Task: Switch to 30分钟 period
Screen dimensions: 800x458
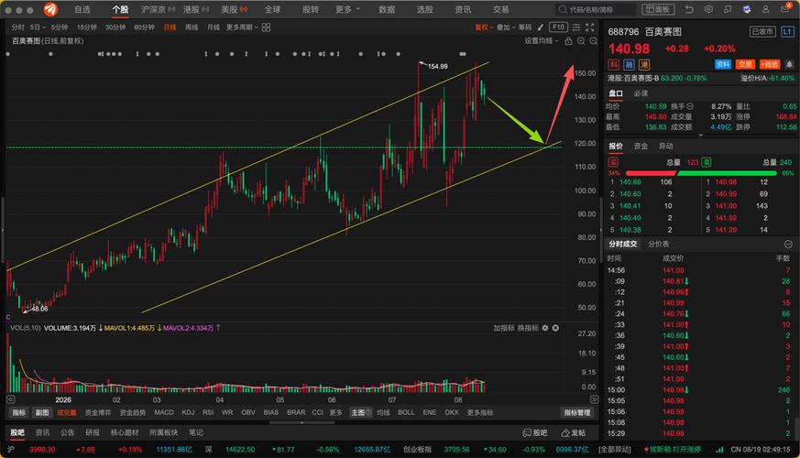Action: pos(115,27)
